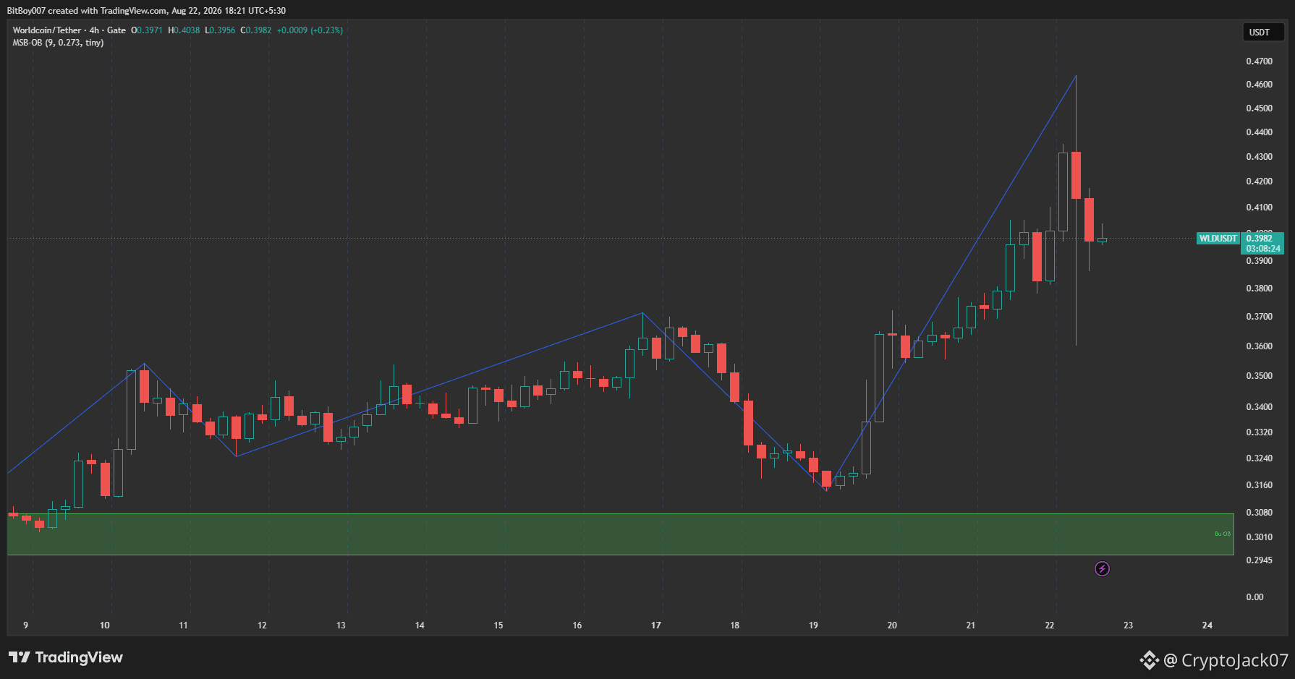Image resolution: width=1295 pixels, height=679 pixels.
Task: Click the 0.4600 price axis label
Action: coord(1259,85)
